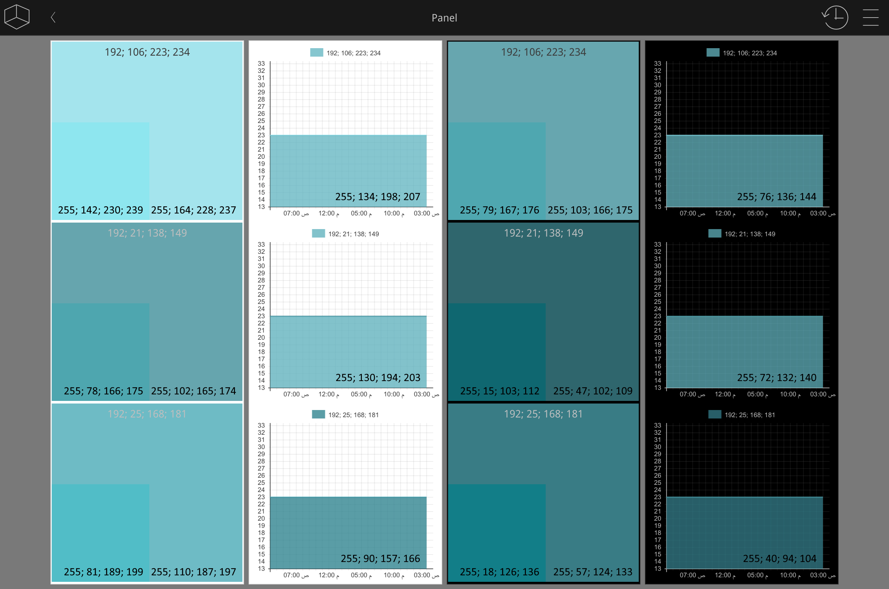Toggle legend series 192; 25; 168; 181 in black chart
Screen dimensions: 889x589
tap(749, 415)
